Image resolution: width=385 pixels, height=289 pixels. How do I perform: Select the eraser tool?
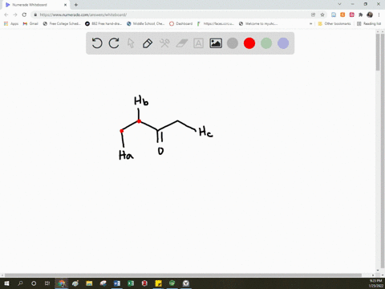coord(181,43)
